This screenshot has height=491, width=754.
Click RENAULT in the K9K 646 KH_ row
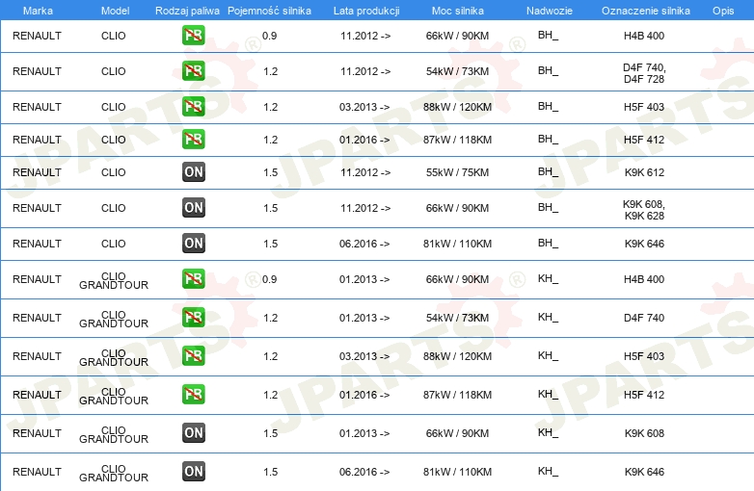[x=37, y=472]
